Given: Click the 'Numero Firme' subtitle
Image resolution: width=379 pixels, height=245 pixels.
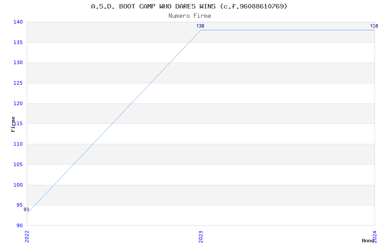Looking at the screenshot, I should pyautogui.click(x=190, y=16).
